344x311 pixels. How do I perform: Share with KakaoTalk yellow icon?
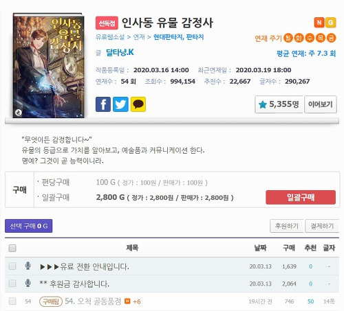tap(138, 104)
